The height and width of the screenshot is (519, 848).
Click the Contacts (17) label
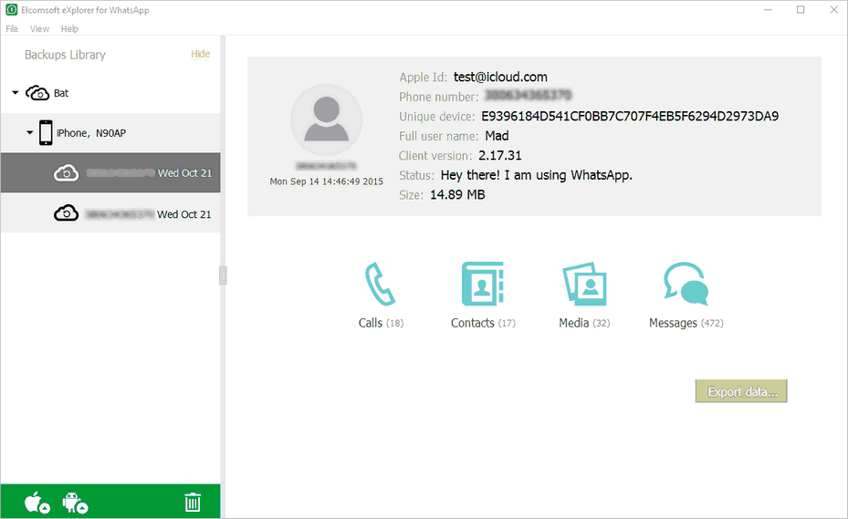pyautogui.click(x=483, y=323)
